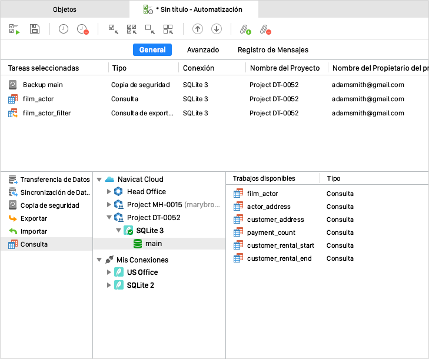Select film_actor in available jobs list
The image size is (429, 359).
click(x=327, y=194)
